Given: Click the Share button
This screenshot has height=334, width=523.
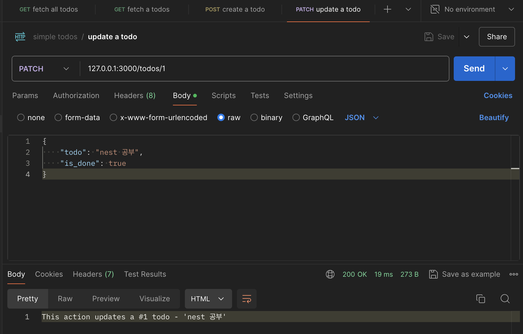Looking at the screenshot, I should 497,37.
